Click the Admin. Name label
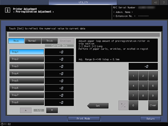 coord(123,12)
